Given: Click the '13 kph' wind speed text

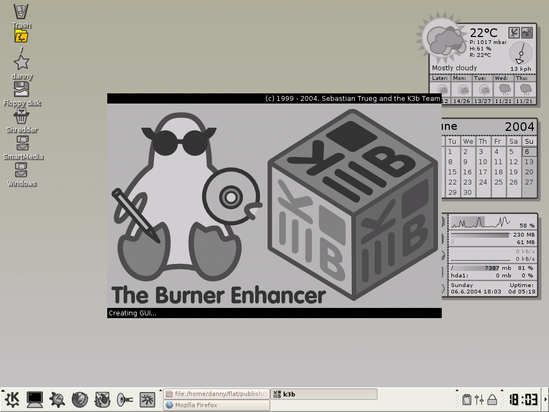Looking at the screenshot, I should pos(521,69).
